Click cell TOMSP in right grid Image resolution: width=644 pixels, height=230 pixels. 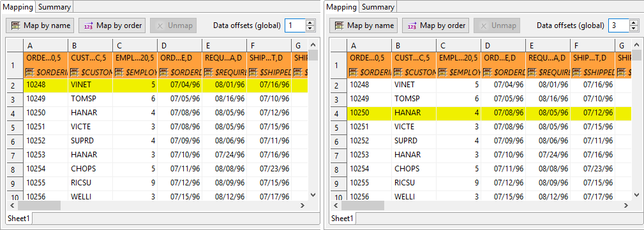pos(414,99)
